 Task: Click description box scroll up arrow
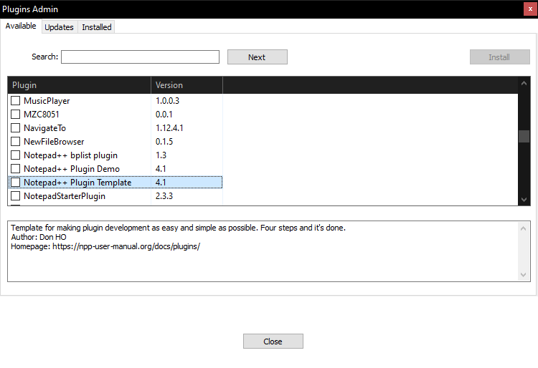[x=523, y=228]
